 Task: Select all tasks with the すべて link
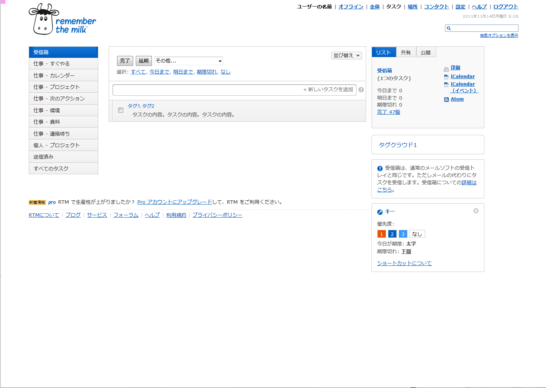[x=139, y=72]
